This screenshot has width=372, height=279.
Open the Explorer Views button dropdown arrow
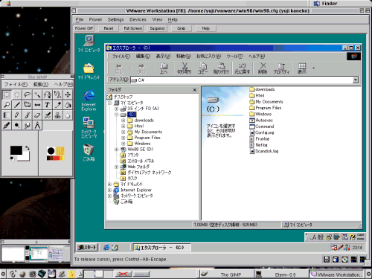tap(313, 68)
